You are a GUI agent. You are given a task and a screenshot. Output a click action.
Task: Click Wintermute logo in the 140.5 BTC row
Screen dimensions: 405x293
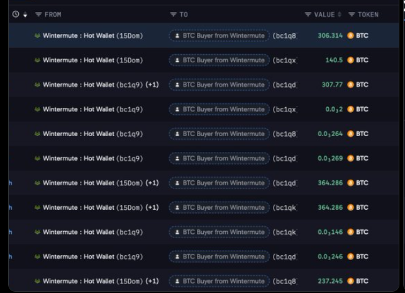pyautogui.click(x=38, y=60)
